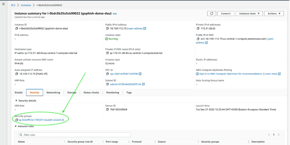The height and width of the screenshot is (145, 290).
Task: Sort by Source column header
Action: click(162, 142)
